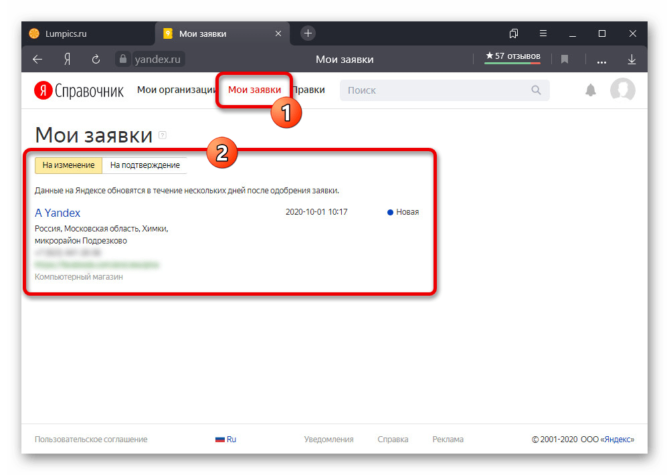
Task: Go to 'Мои организации' menu item
Action: pos(175,90)
